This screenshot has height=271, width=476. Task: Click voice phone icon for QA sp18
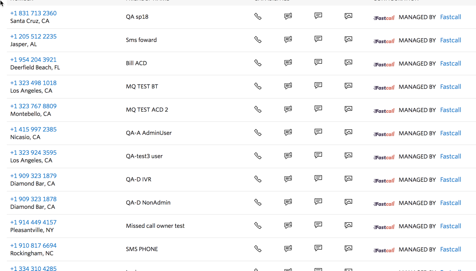(258, 16)
